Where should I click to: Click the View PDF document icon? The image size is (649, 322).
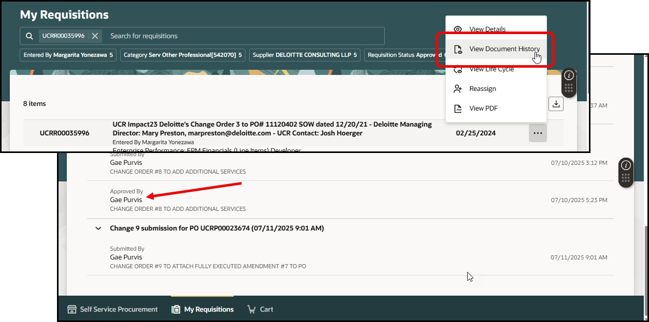(458, 108)
